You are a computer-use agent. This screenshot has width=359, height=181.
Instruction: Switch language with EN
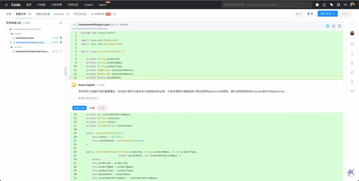[x=345, y=5]
